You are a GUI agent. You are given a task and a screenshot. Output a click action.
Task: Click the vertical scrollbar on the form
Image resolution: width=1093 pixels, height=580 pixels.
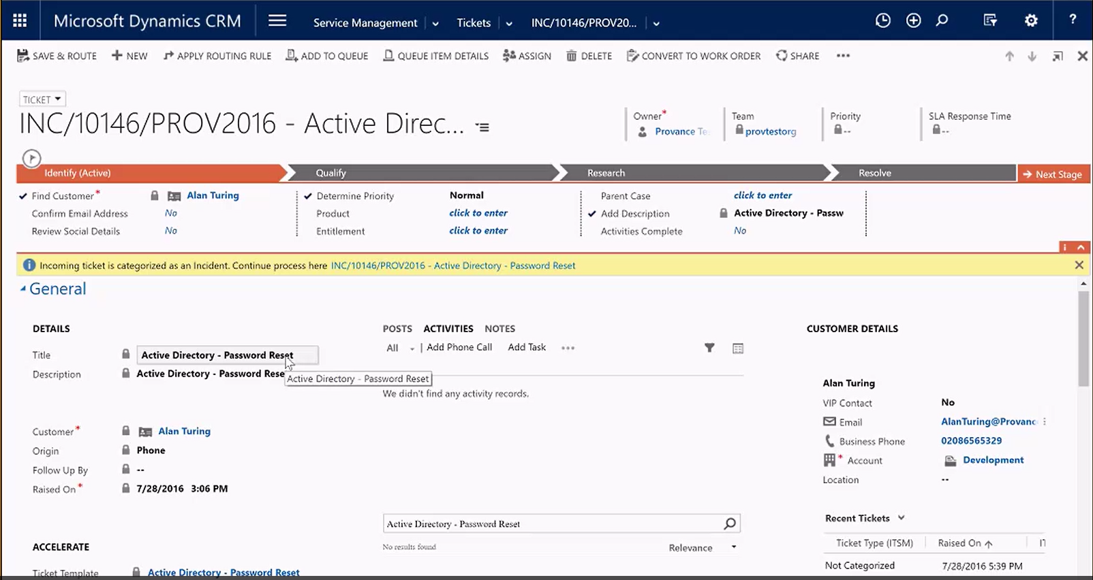pos(1083,340)
